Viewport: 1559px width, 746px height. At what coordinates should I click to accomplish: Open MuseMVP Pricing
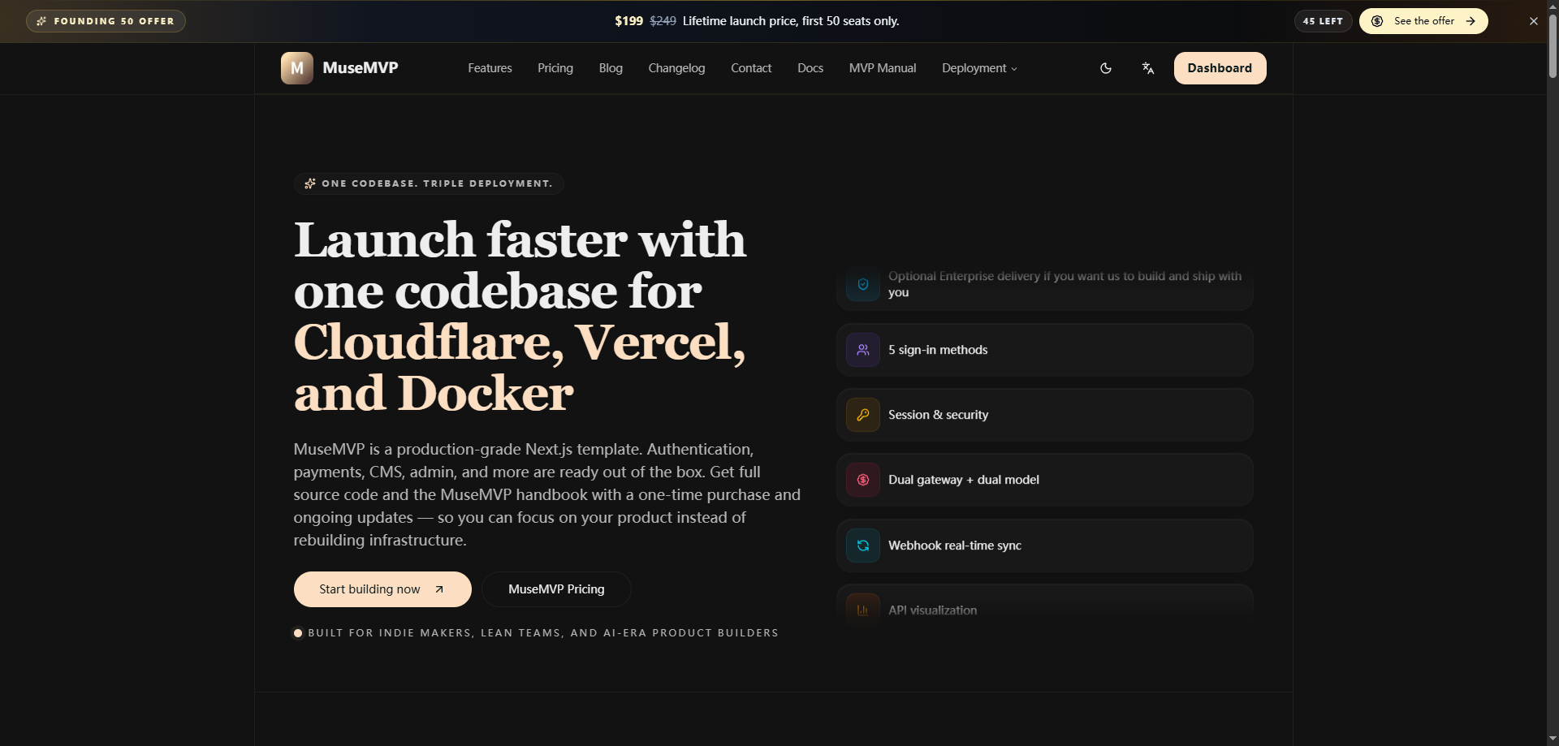(x=555, y=589)
